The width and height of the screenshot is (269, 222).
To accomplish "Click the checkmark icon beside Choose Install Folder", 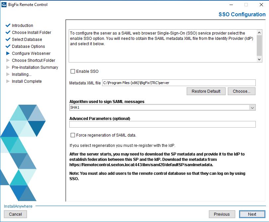I will pos(8,32).
